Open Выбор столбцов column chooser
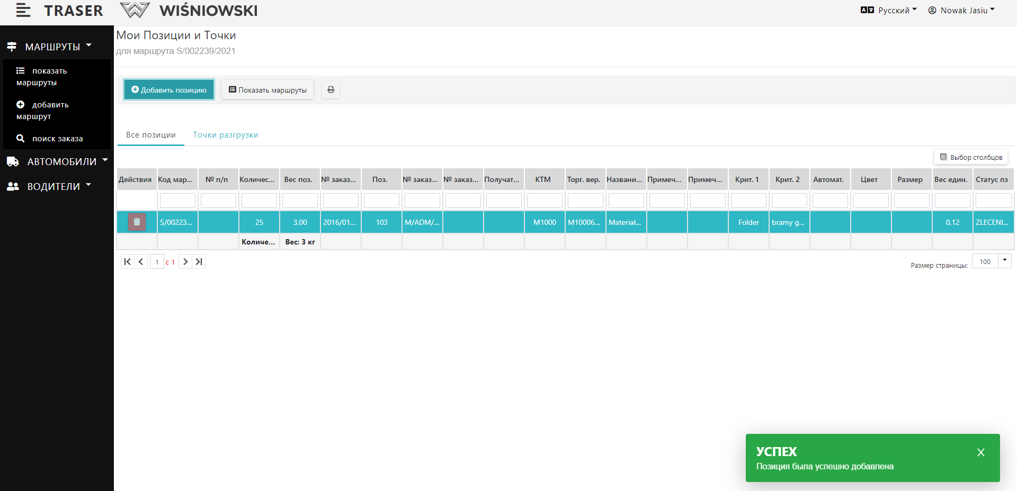Viewport: 1017px width, 491px height. point(971,157)
